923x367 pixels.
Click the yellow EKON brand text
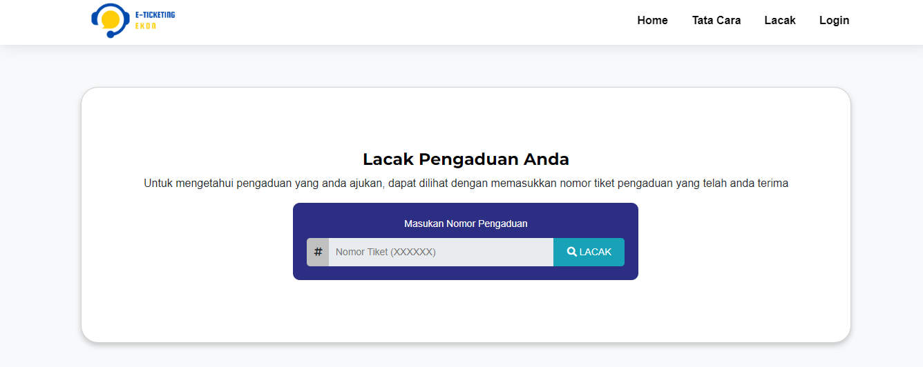(x=146, y=26)
